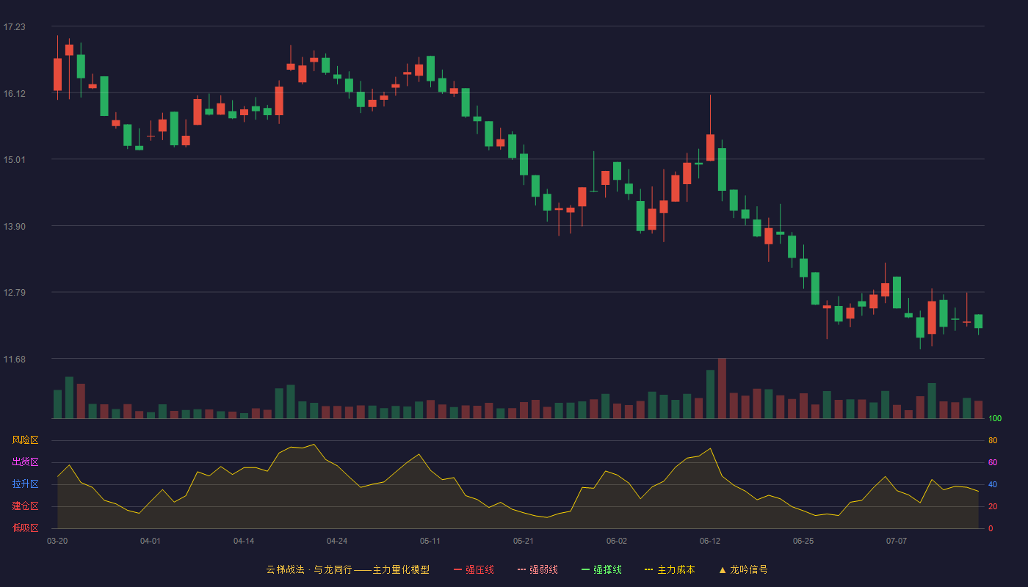Click the green 100 indicator axis value
Screen dimensions: 1028x587
coord(995,419)
